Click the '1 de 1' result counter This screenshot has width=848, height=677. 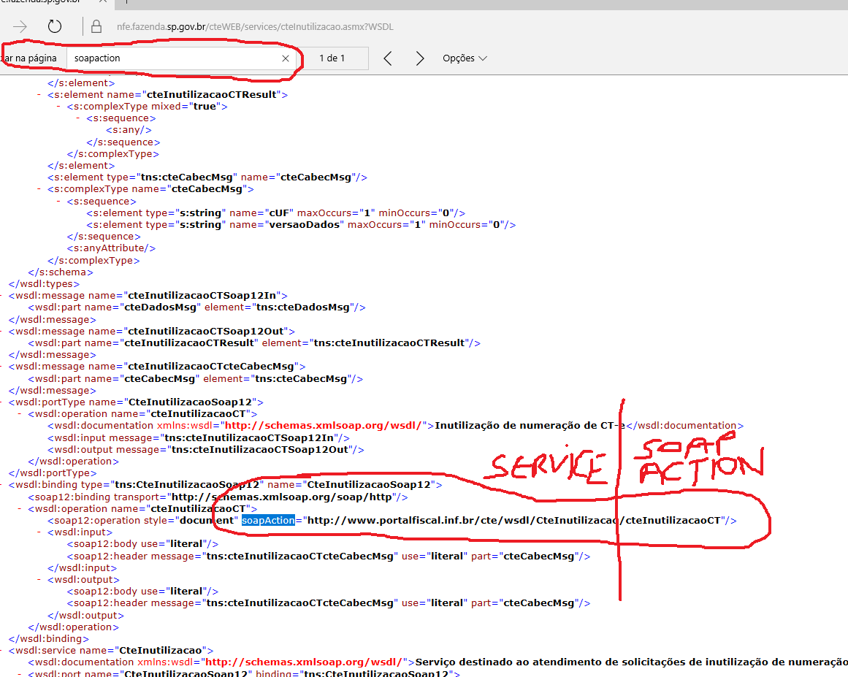(x=332, y=58)
